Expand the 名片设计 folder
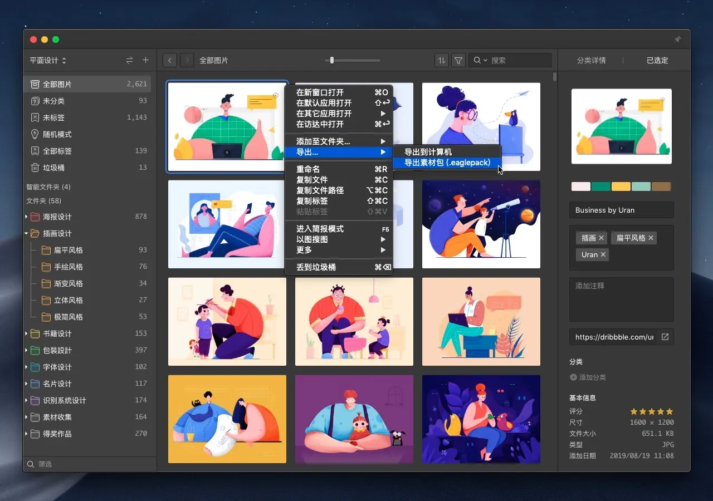The image size is (713, 501). [26, 384]
